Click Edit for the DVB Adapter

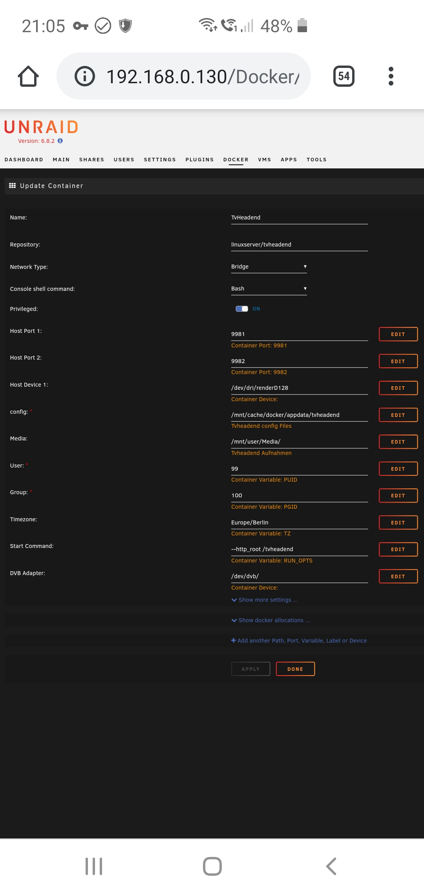[398, 576]
